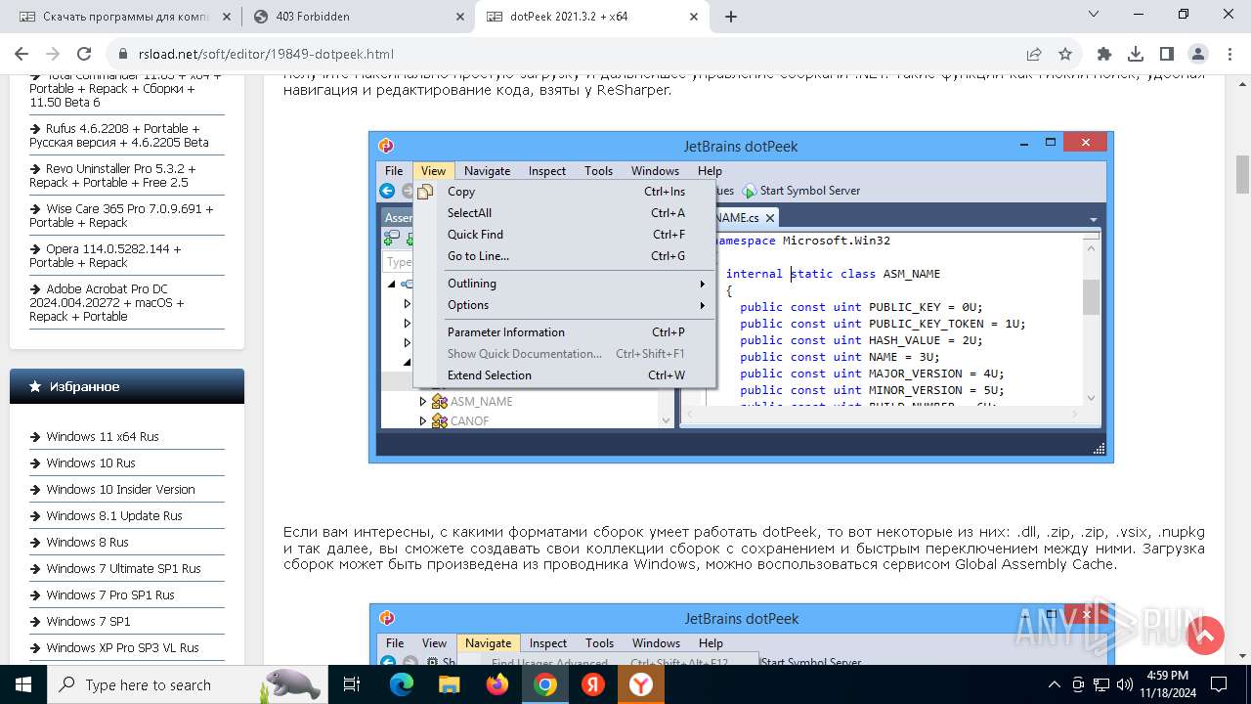
Task: Open the Windows 10 Rus link
Action: (x=91, y=462)
